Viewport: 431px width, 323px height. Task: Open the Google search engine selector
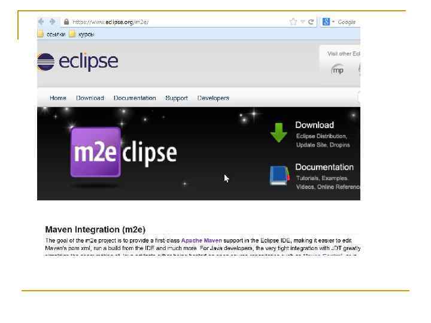click(328, 22)
